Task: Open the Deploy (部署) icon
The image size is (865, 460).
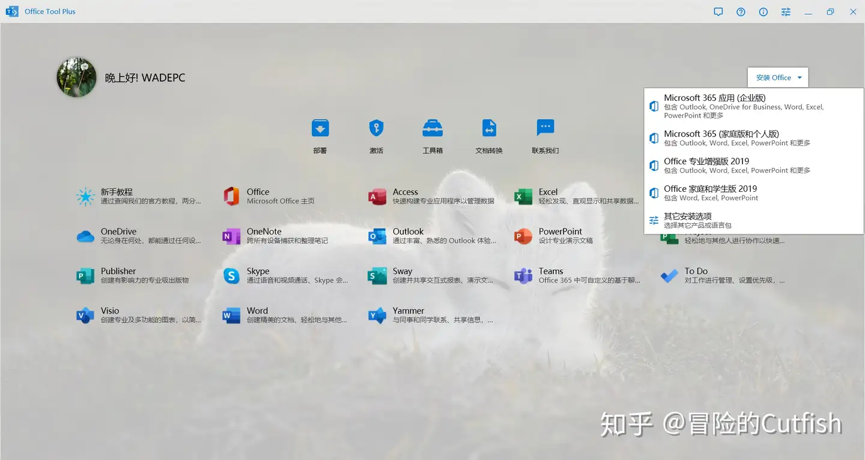Action: 320,128
